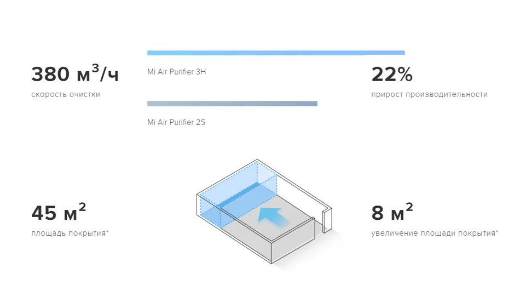This screenshot has height=302, width=520.
Task: Click the blue Mi Air Purifier 3H bar
Action: [276, 53]
